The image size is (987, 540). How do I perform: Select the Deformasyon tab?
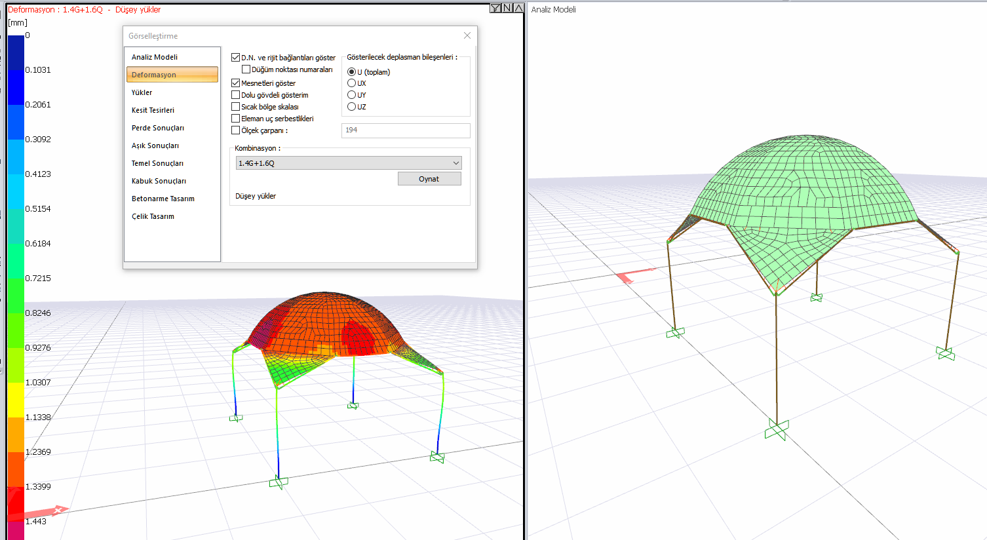point(172,75)
